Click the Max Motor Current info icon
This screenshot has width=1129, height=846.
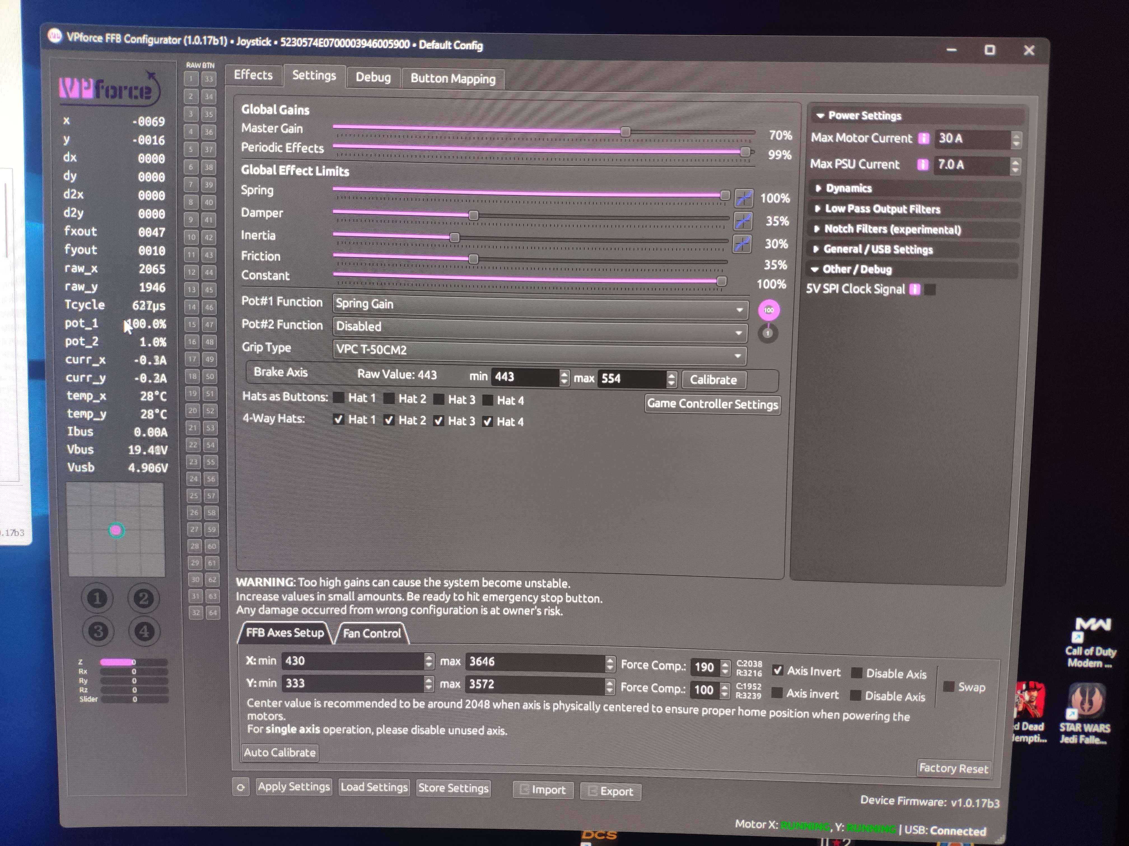point(923,139)
